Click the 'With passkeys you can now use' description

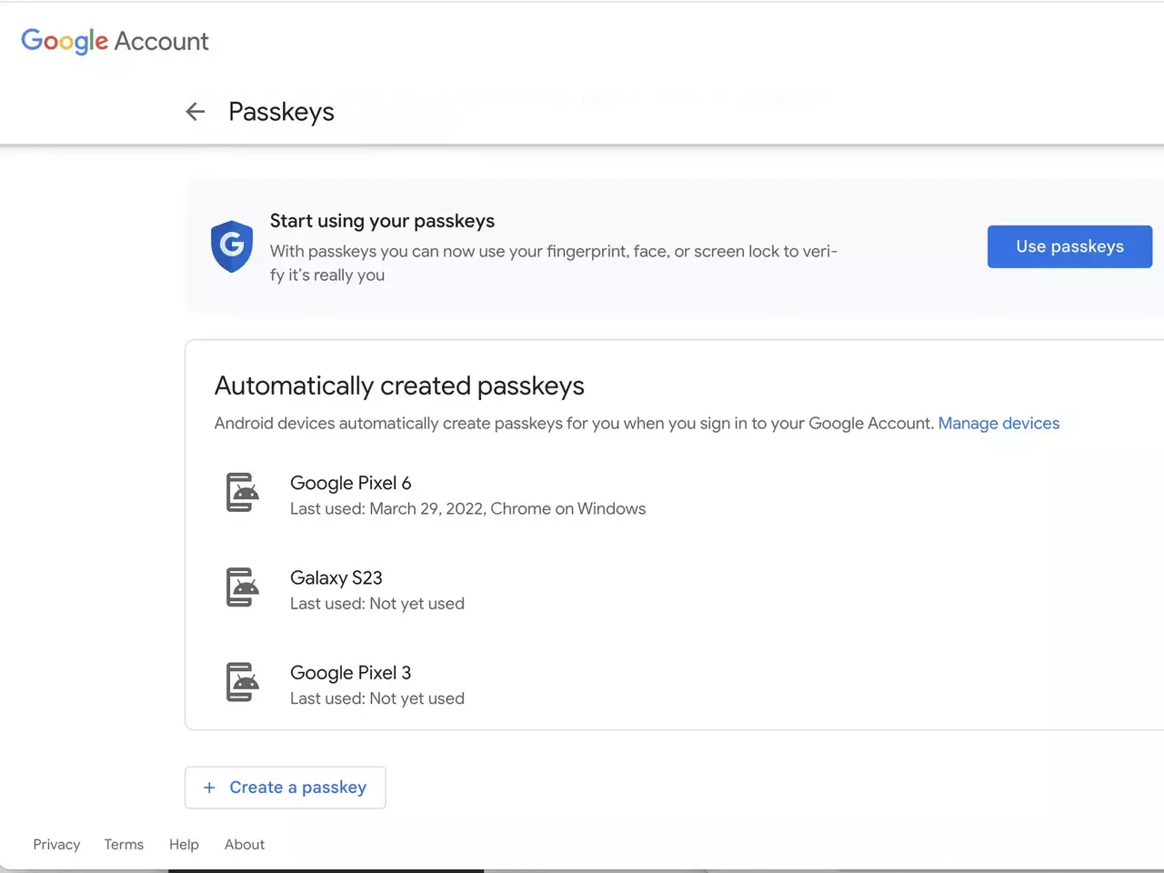[554, 263]
